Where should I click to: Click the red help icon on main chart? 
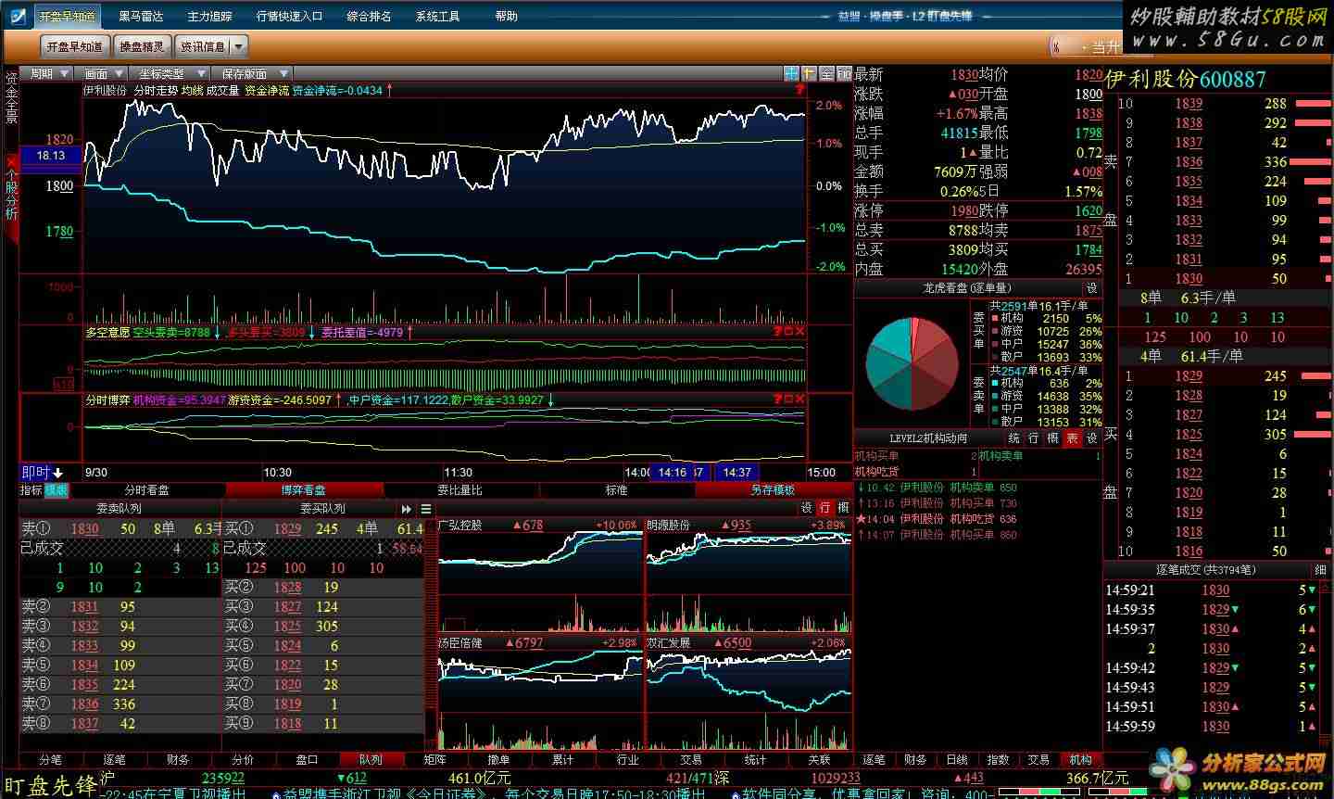799,90
